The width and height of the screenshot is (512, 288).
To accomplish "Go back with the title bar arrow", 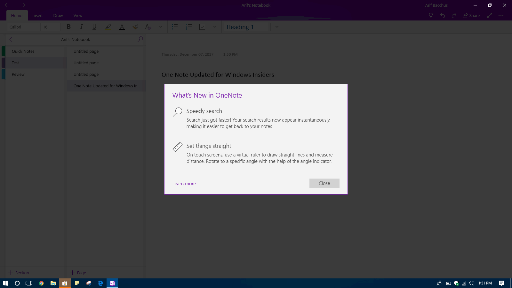I will tap(7, 5).
